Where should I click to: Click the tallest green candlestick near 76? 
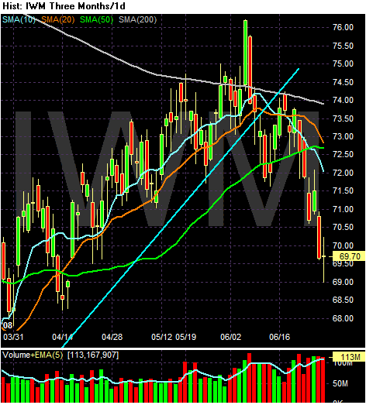coord(245,53)
